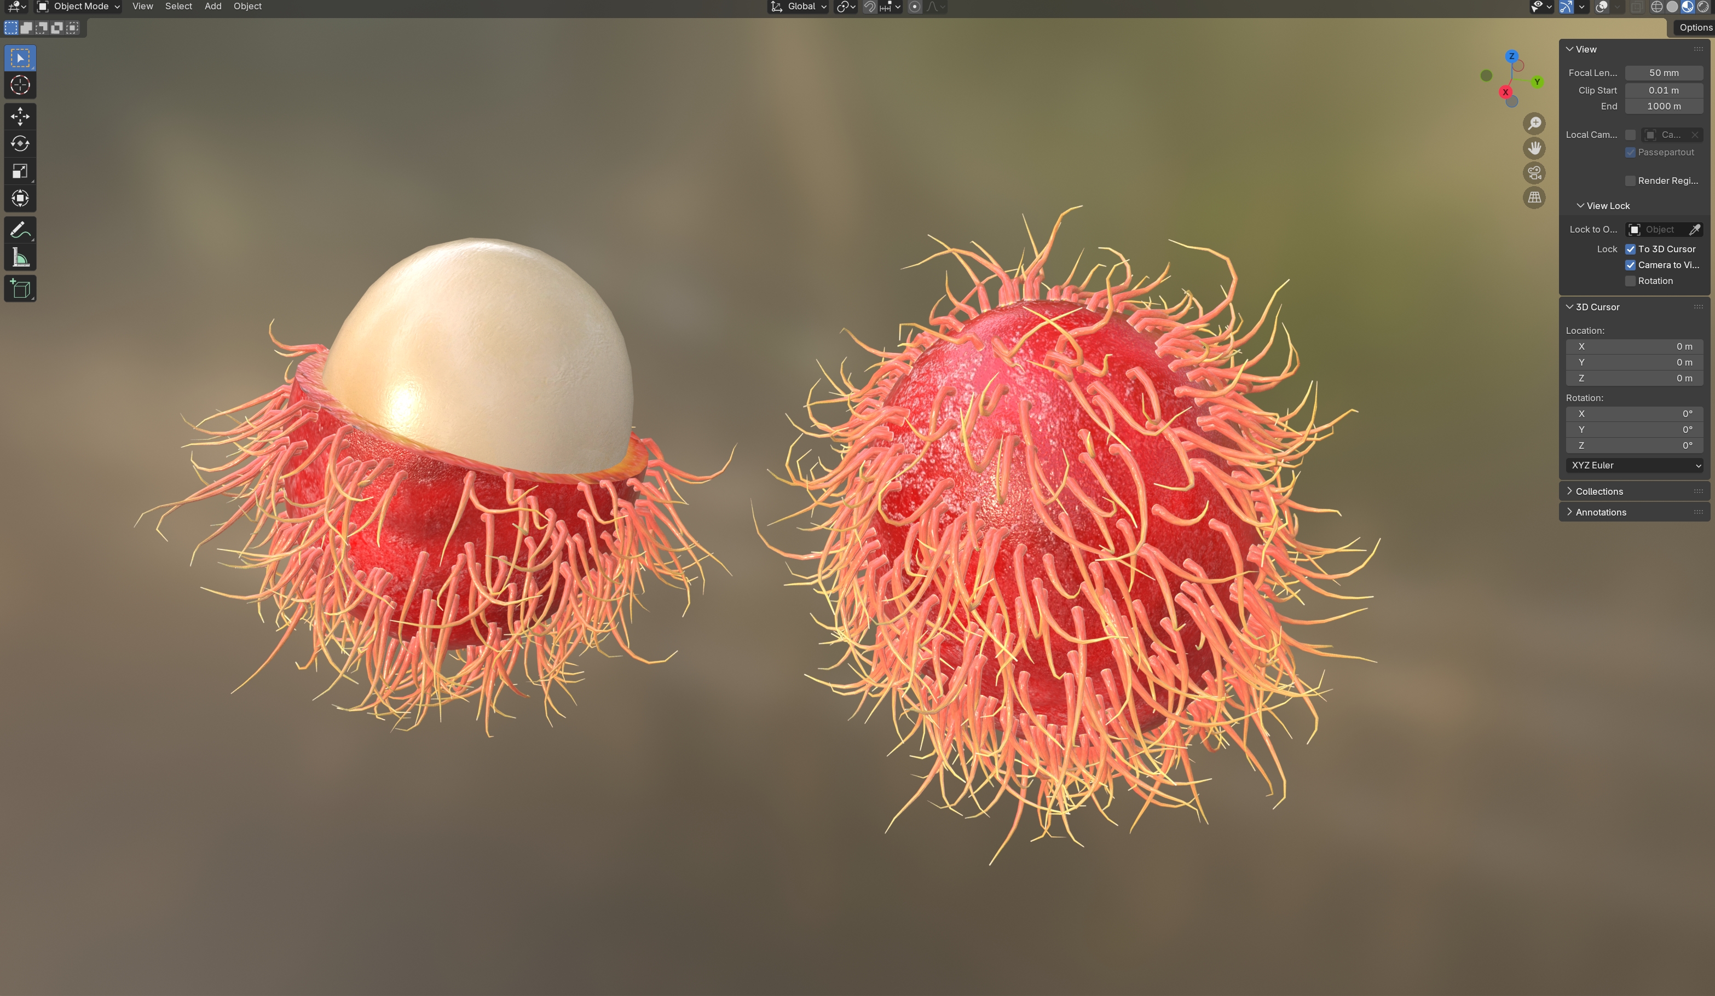Click the Focal Length 50 mm field

coord(1664,73)
